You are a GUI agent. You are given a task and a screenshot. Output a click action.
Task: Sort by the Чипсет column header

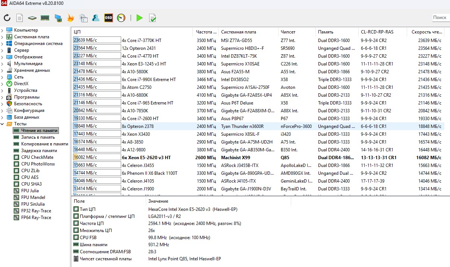pos(297,32)
